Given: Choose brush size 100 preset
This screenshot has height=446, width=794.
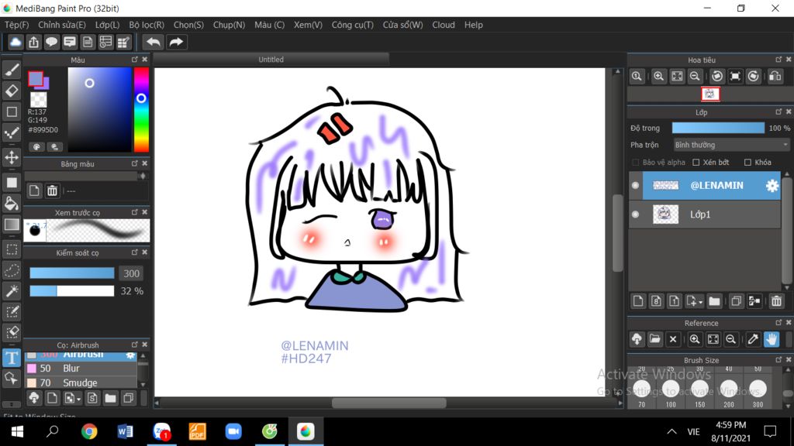Looking at the screenshot, I should point(671,390).
